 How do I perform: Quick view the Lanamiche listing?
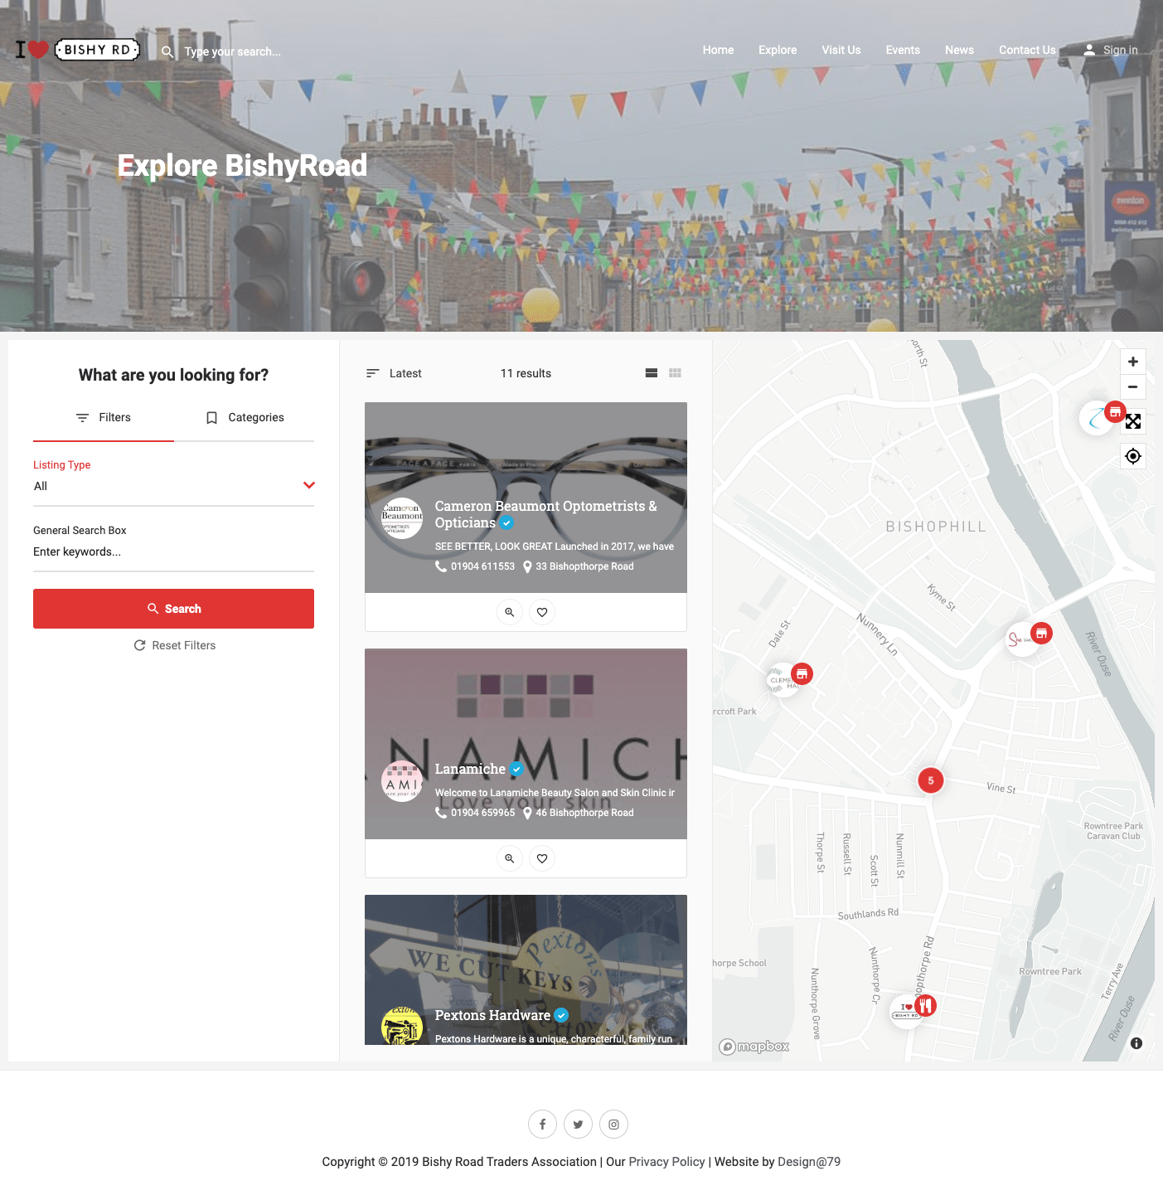[x=510, y=858]
